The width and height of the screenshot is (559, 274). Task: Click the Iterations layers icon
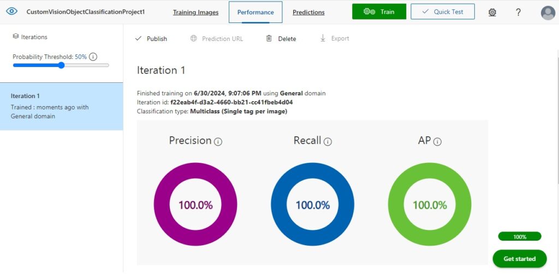pos(16,37)
